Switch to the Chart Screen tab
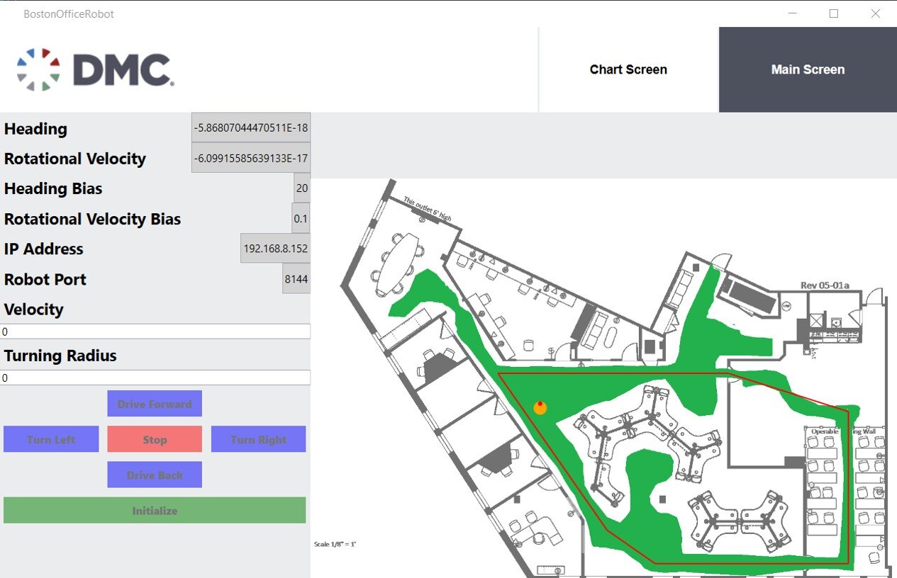The width and height of the screenshot is (897, 578). coord(628,69)
